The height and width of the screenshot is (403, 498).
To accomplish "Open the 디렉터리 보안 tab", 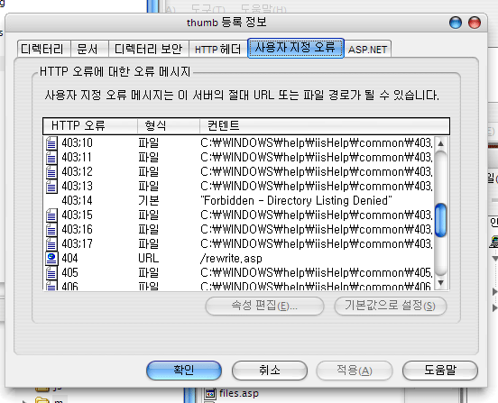I will click(x=148, y=49).
